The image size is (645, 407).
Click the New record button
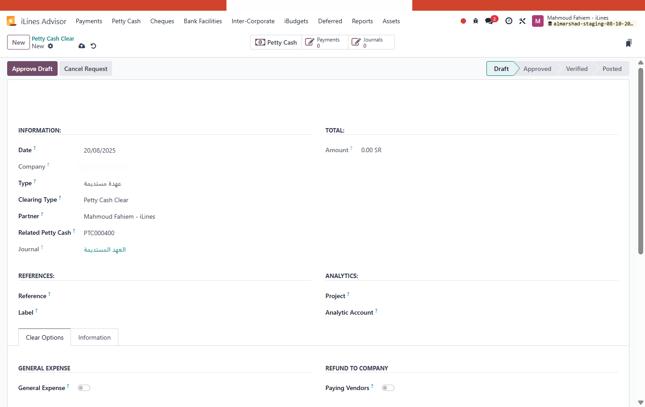click(18, 42)
